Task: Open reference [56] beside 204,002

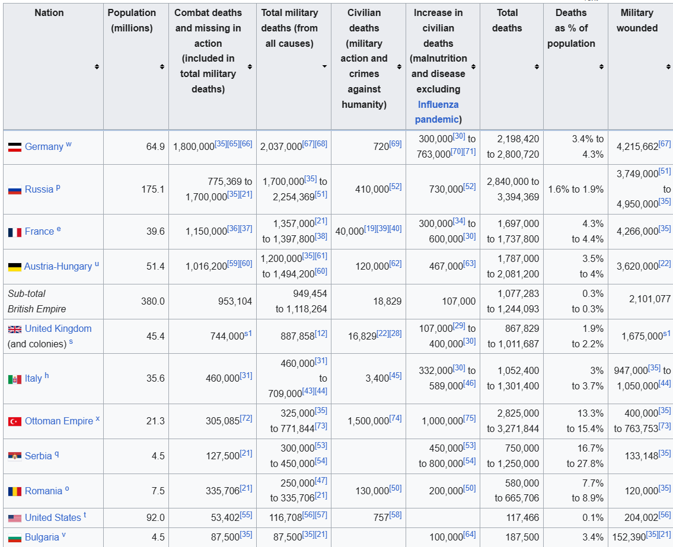Action: [x=665, y=515]
